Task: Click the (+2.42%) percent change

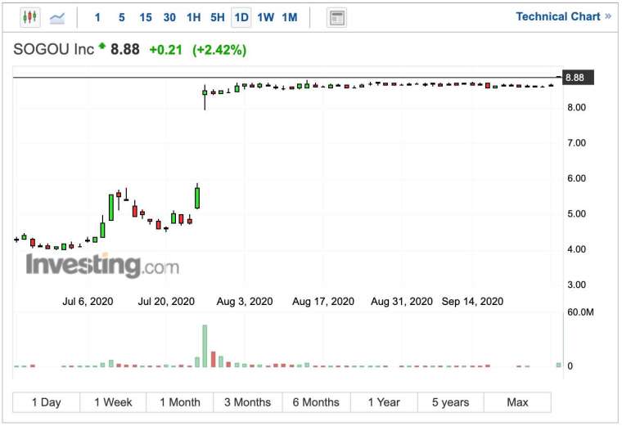Action: [219, 50]
